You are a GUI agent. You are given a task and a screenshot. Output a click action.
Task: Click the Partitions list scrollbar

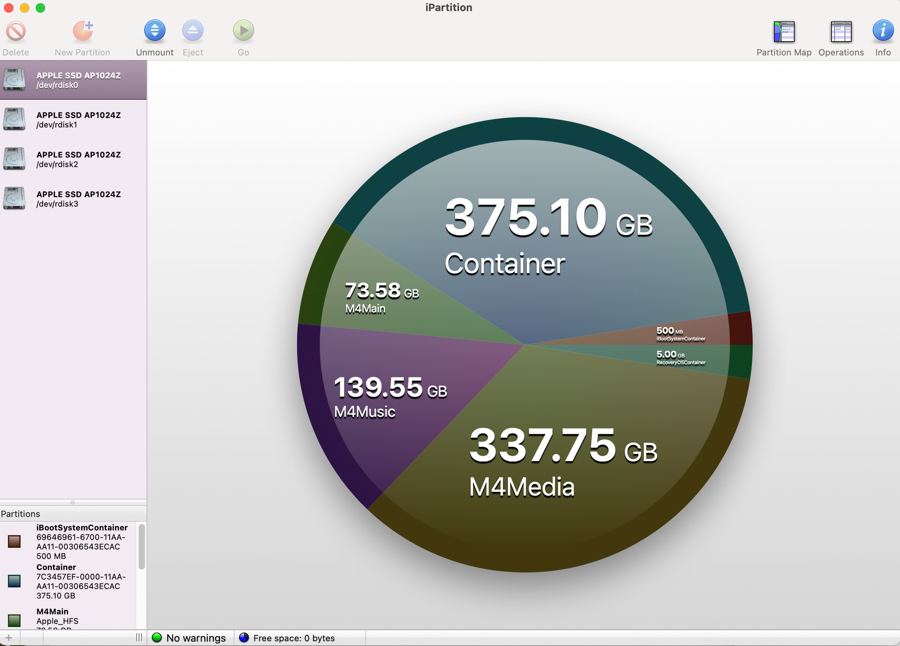142,547
